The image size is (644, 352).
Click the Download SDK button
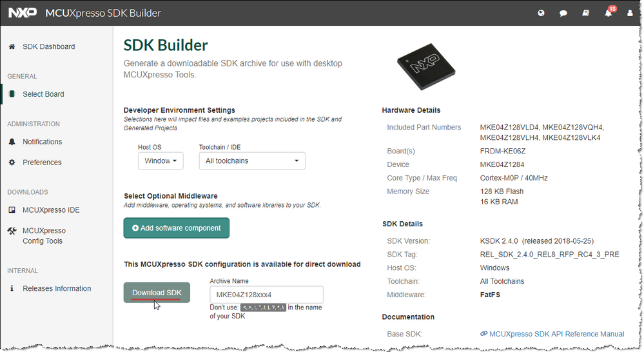pos(157,293)
